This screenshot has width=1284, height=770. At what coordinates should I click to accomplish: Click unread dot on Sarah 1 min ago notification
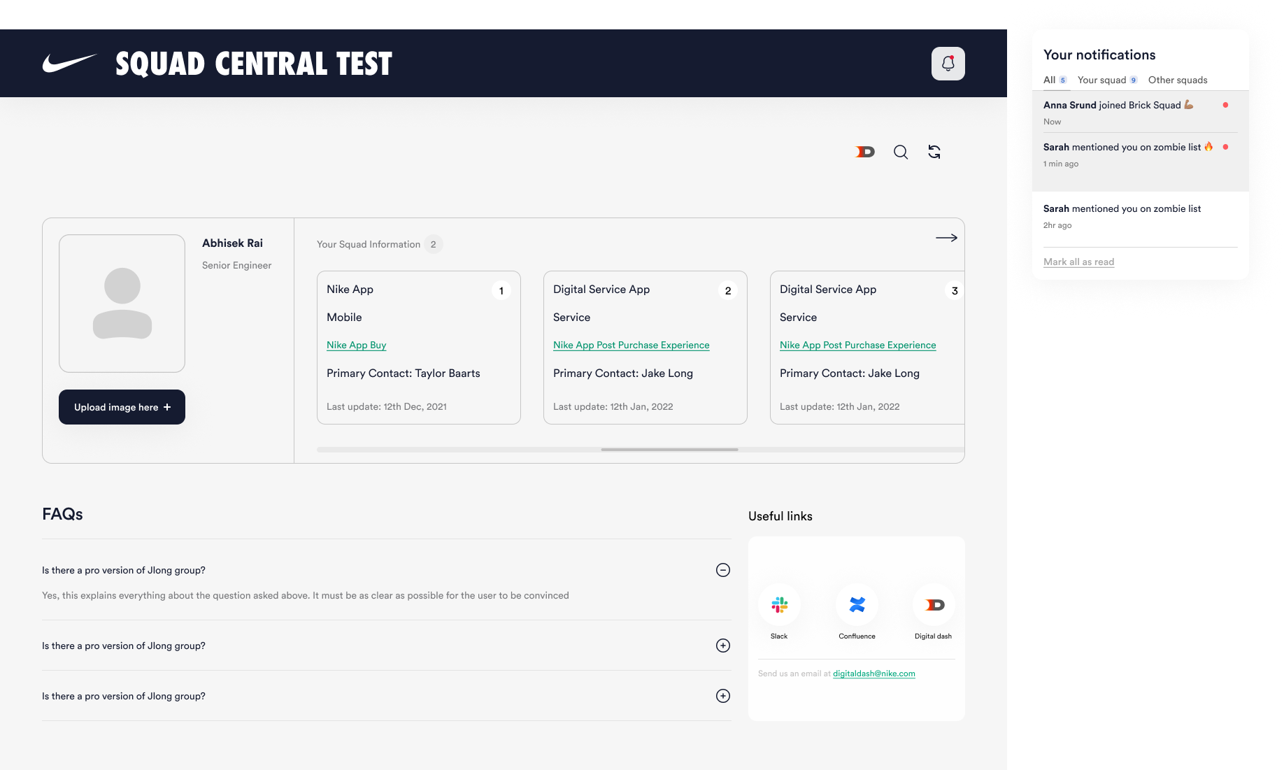[x=1225, y=147]
